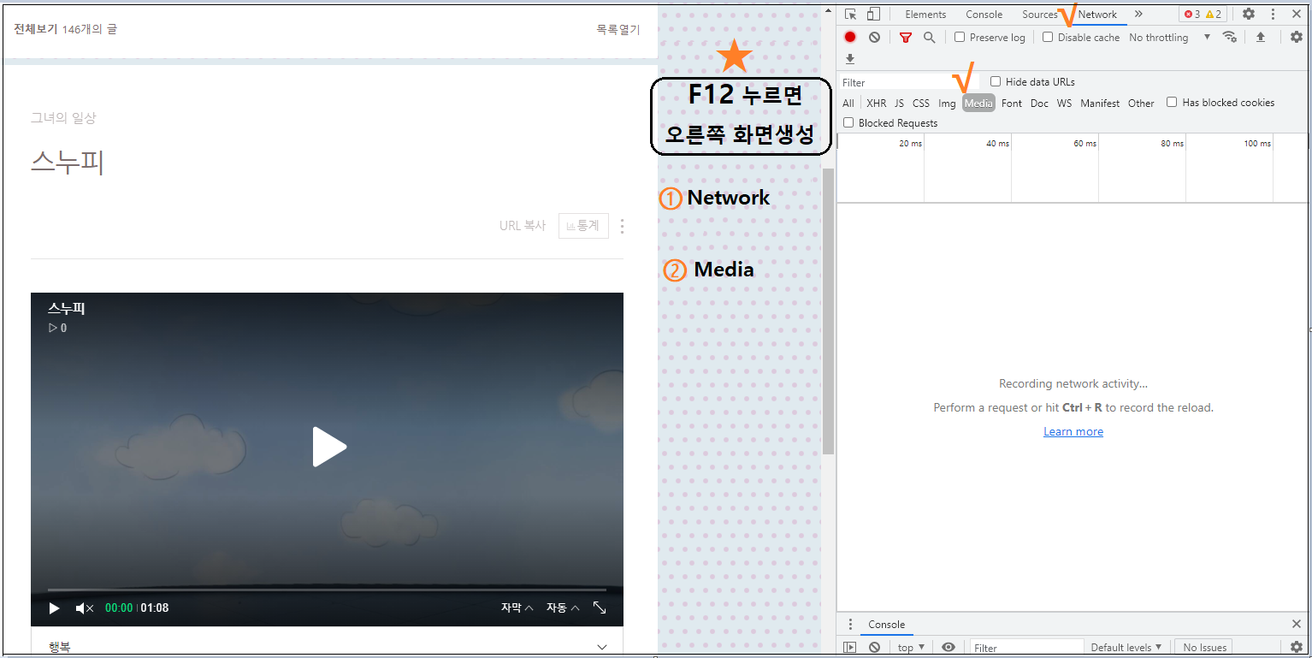Open the error and warning counter badge
1312x658 pixels.
pyautogui.click(x=1203, y=14)
